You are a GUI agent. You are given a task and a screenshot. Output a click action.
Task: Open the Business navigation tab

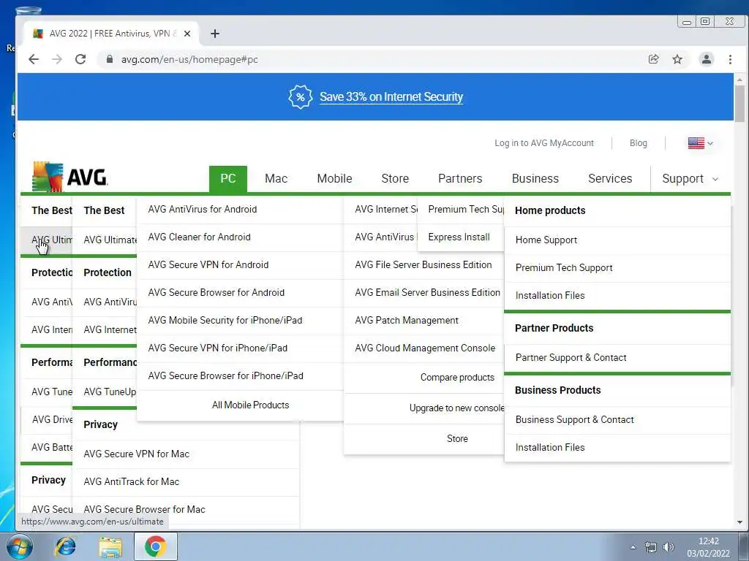[x=535, y=178]
